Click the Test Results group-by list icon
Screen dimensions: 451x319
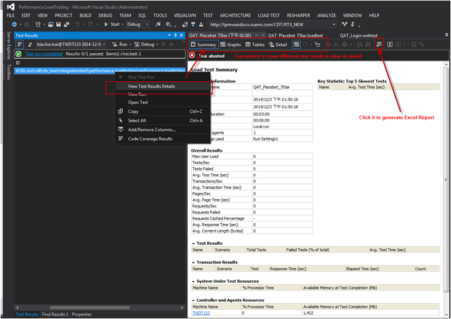pos(19,44)
